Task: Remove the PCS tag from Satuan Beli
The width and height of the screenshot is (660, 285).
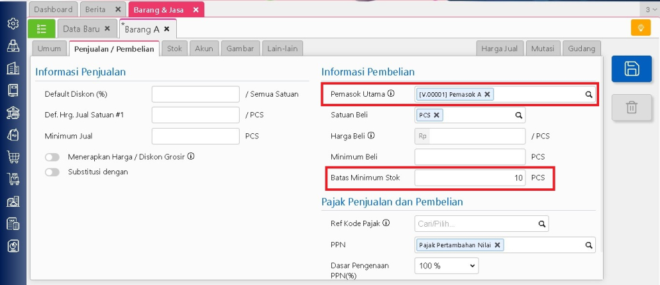Action: point(436,115)
